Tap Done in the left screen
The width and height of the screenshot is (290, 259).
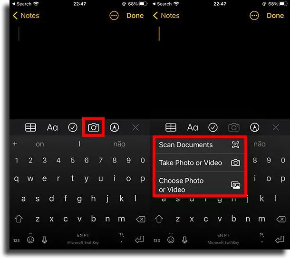[x=135, y=16]
